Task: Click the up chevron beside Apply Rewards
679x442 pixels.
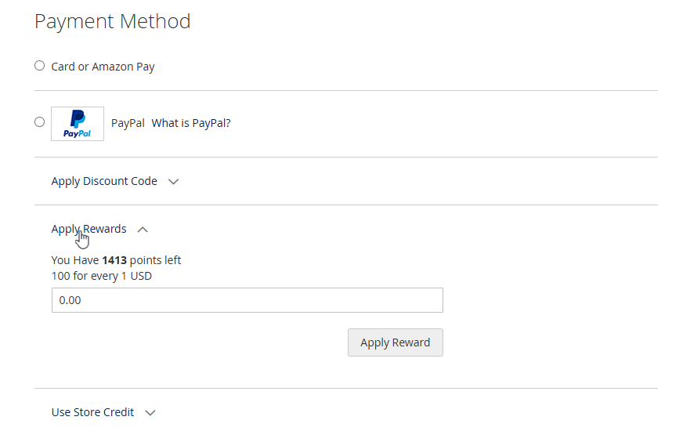Action: 143,230
